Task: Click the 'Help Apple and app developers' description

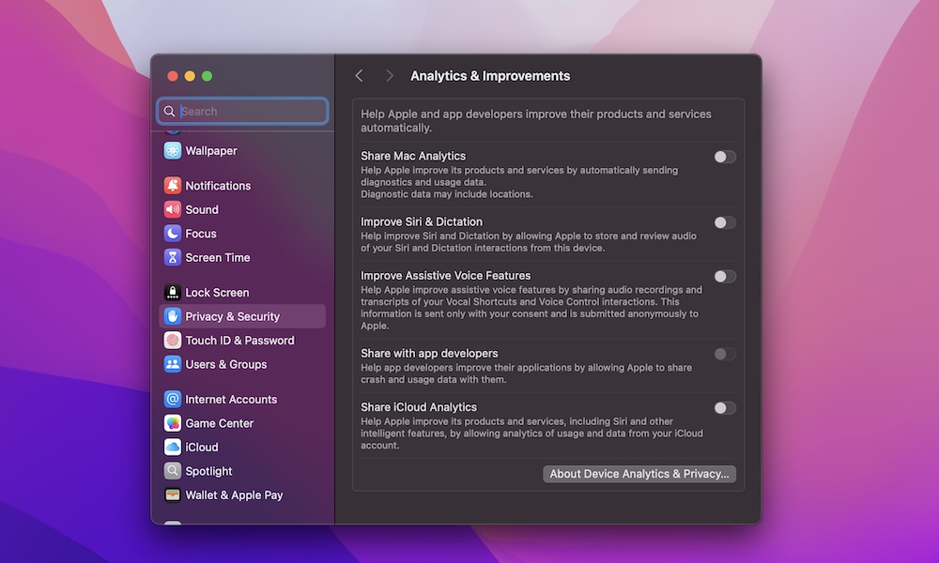Action: [x=536, y=121]
